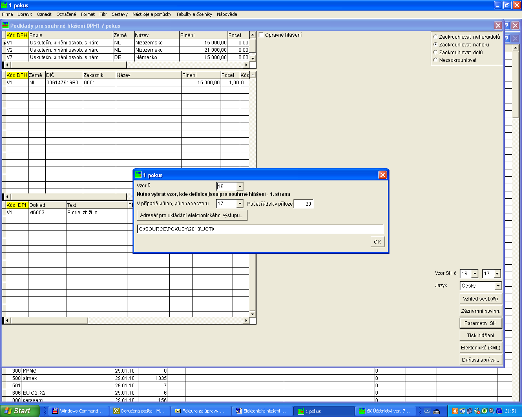Viewport: 522px width, 417px height.
Task: Click the taskbar clock showing 21:51
Action: [511, 411]
